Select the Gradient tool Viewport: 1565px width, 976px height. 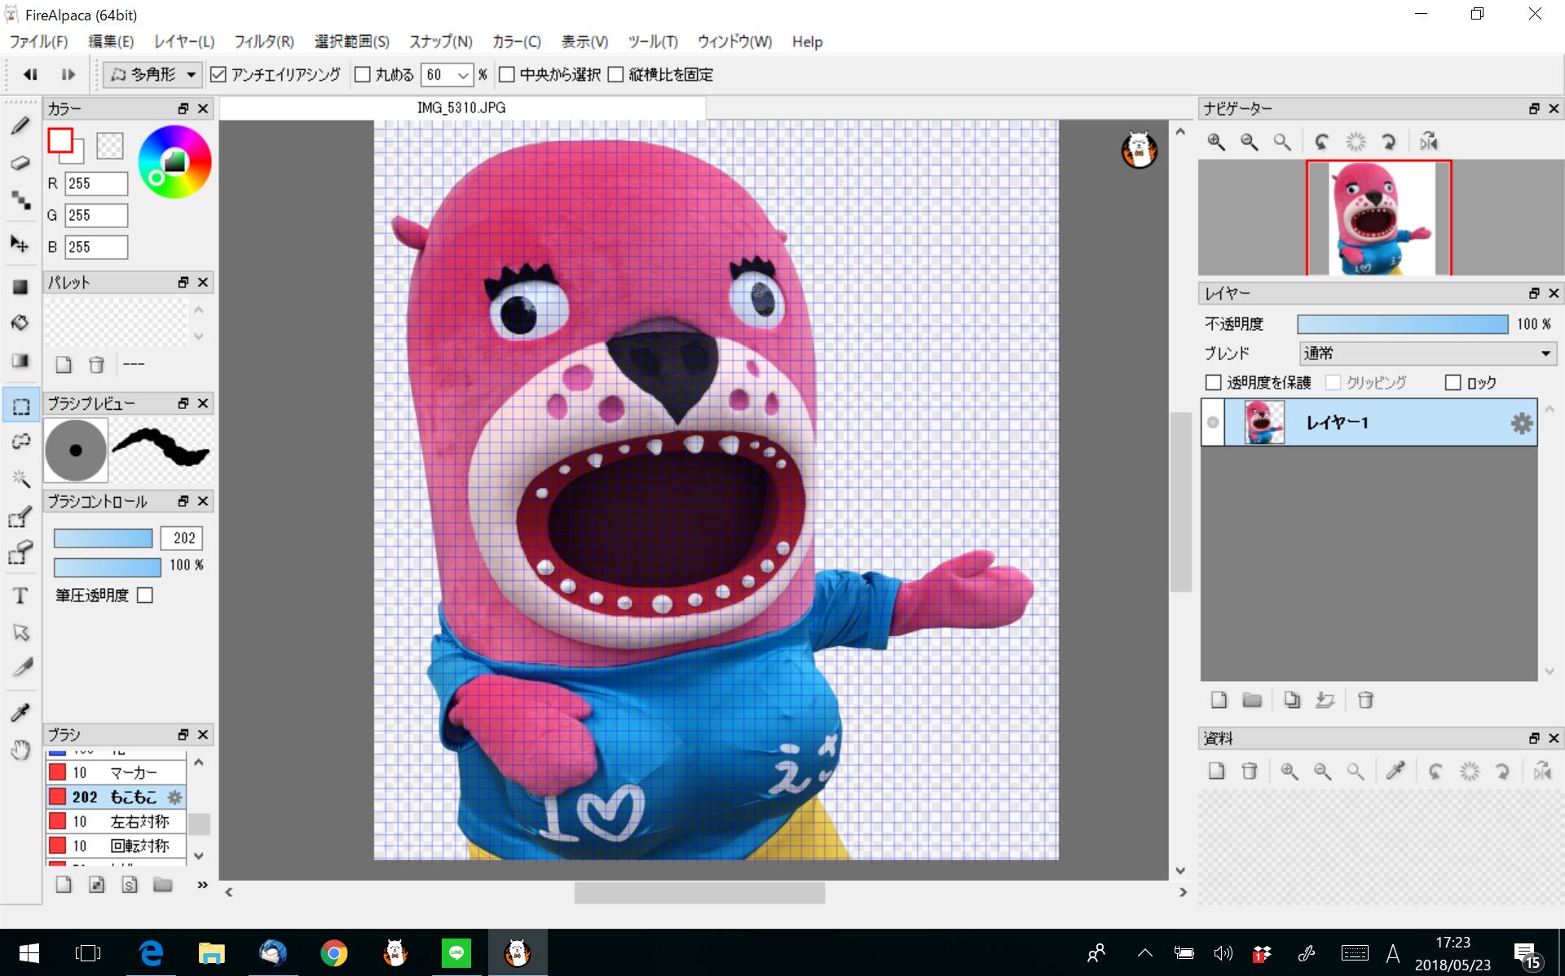[x=20, y=361]
